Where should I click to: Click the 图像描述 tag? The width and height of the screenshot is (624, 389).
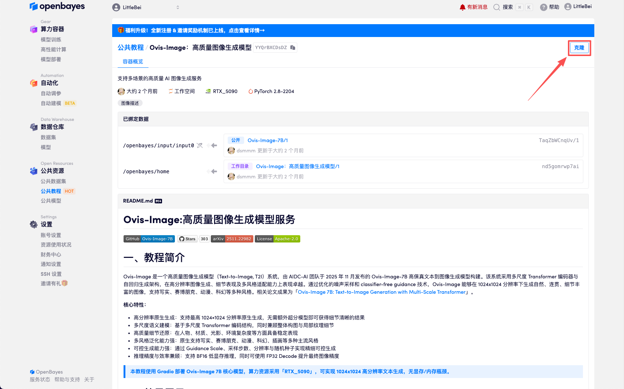[130, 103]
